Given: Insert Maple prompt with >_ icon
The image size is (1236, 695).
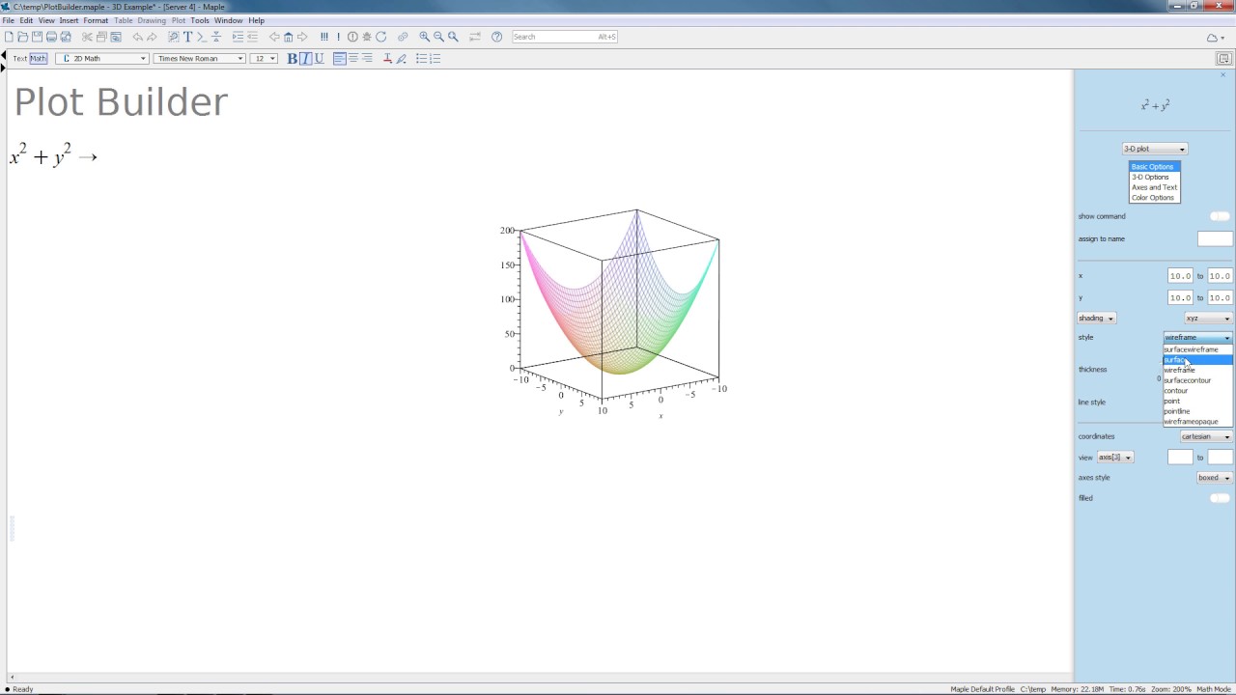Looking at the screenshot, I should point(202,37).
